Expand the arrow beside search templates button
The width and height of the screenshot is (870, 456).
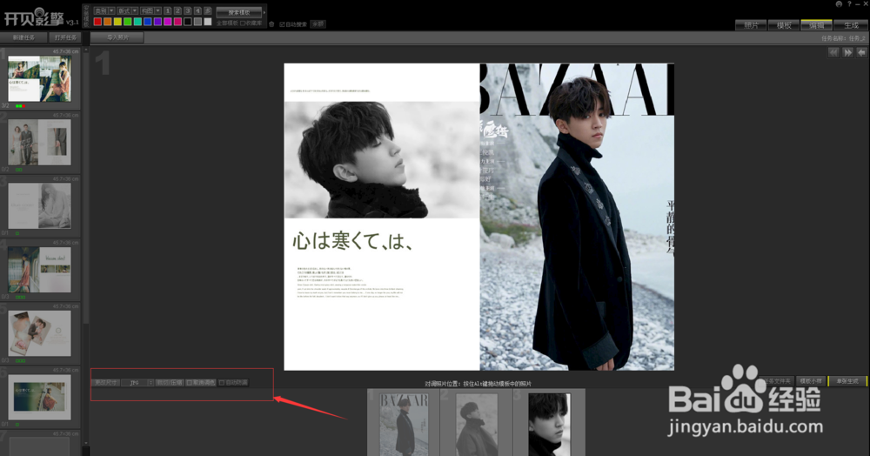(x=264, y=12)
